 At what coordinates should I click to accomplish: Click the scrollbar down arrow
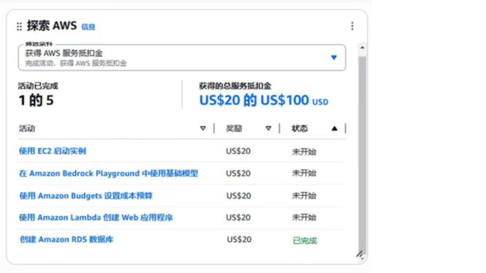(x=362, y=259)
